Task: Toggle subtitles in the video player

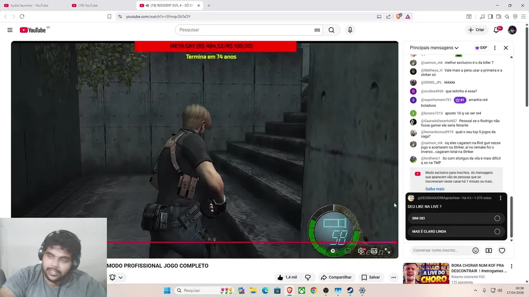Action: tap(348, 251)
